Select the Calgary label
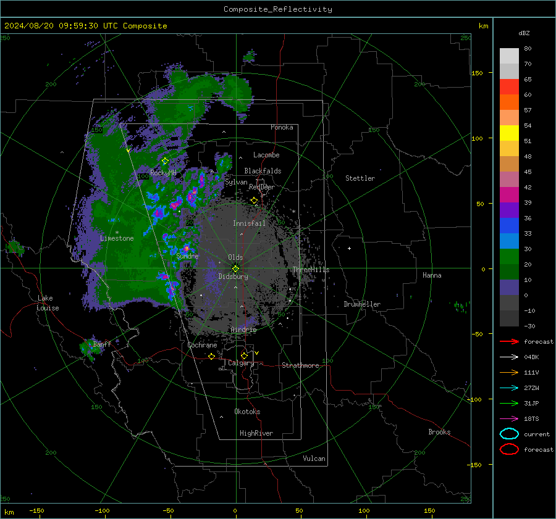Screen dimensions: 556x519 pyautogui.click(x=241, y=363)
